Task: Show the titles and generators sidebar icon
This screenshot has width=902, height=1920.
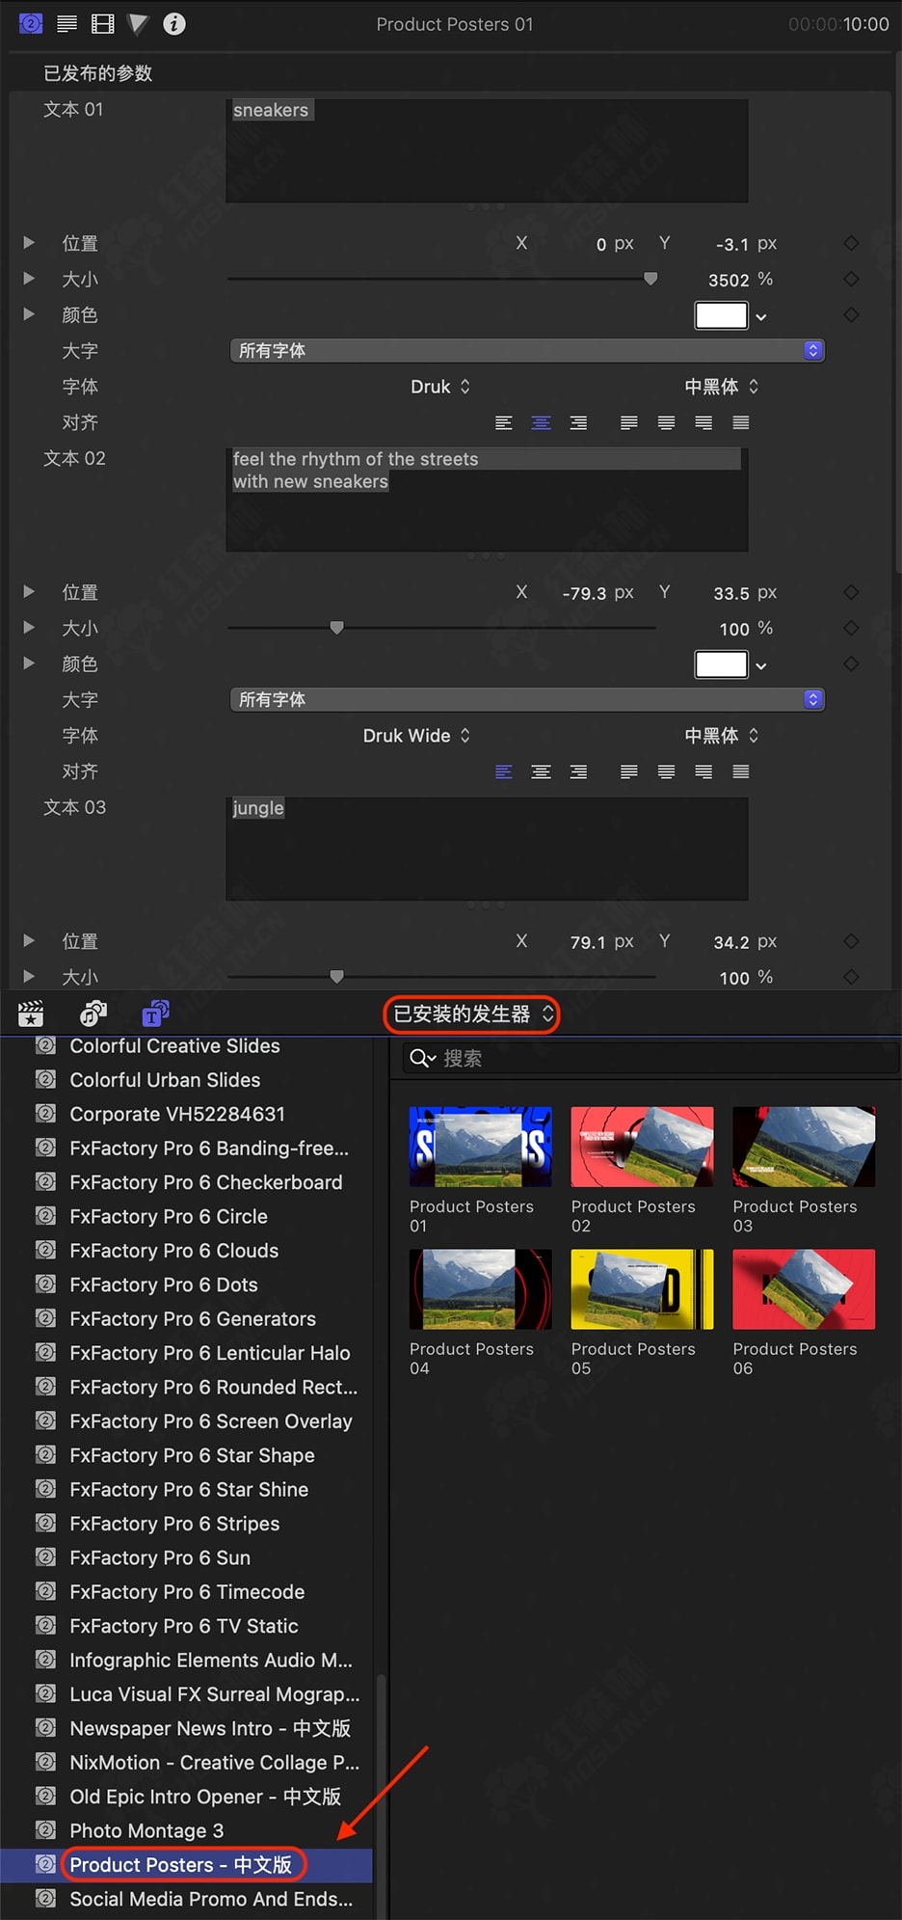Action: pos(155,1014)
